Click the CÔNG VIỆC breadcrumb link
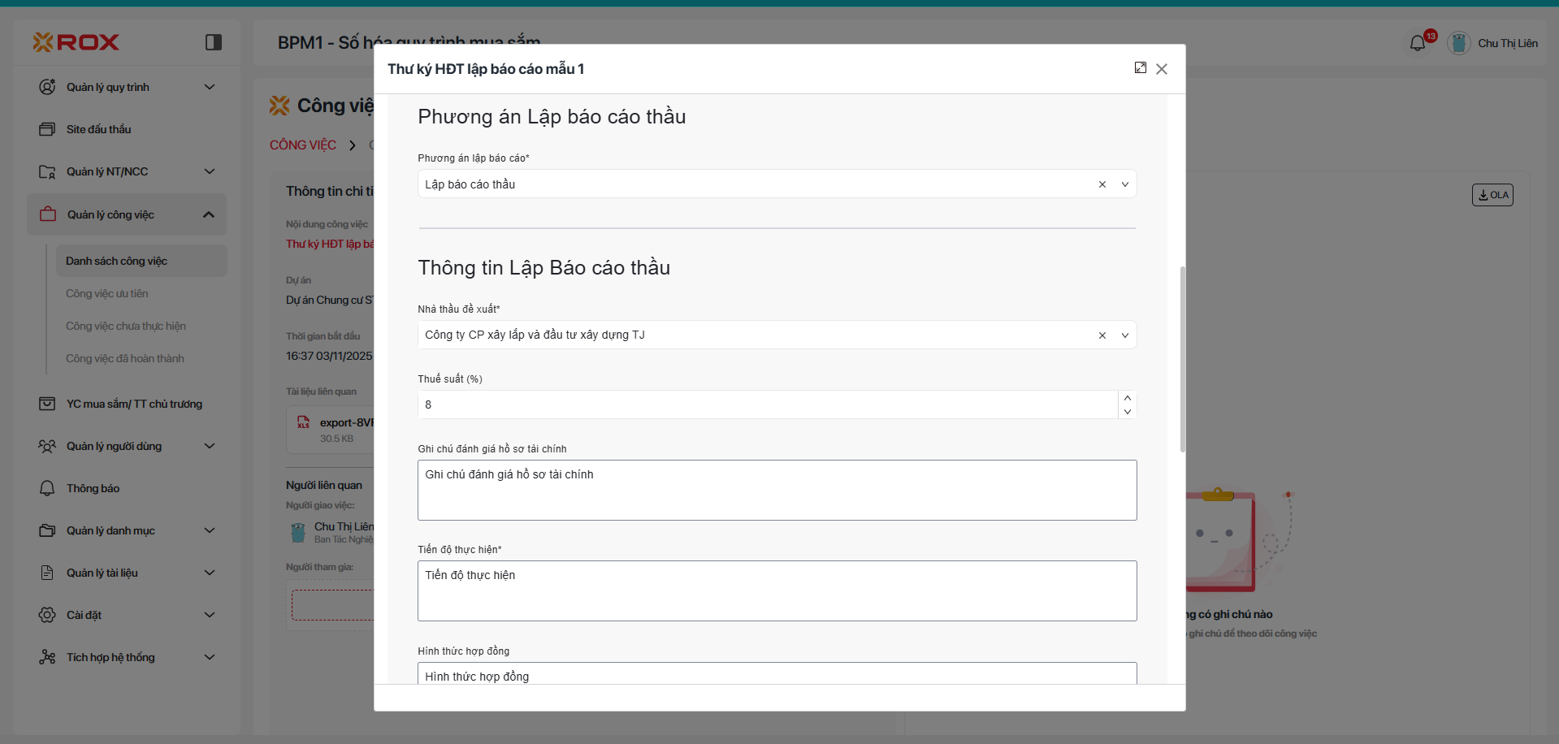This screenshot has height=744, width=1559. click(x=303, y=145)
